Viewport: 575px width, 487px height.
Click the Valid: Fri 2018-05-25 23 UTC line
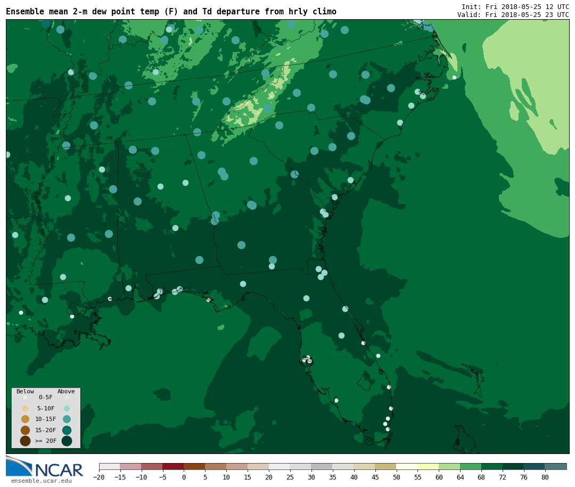point(513,15)
